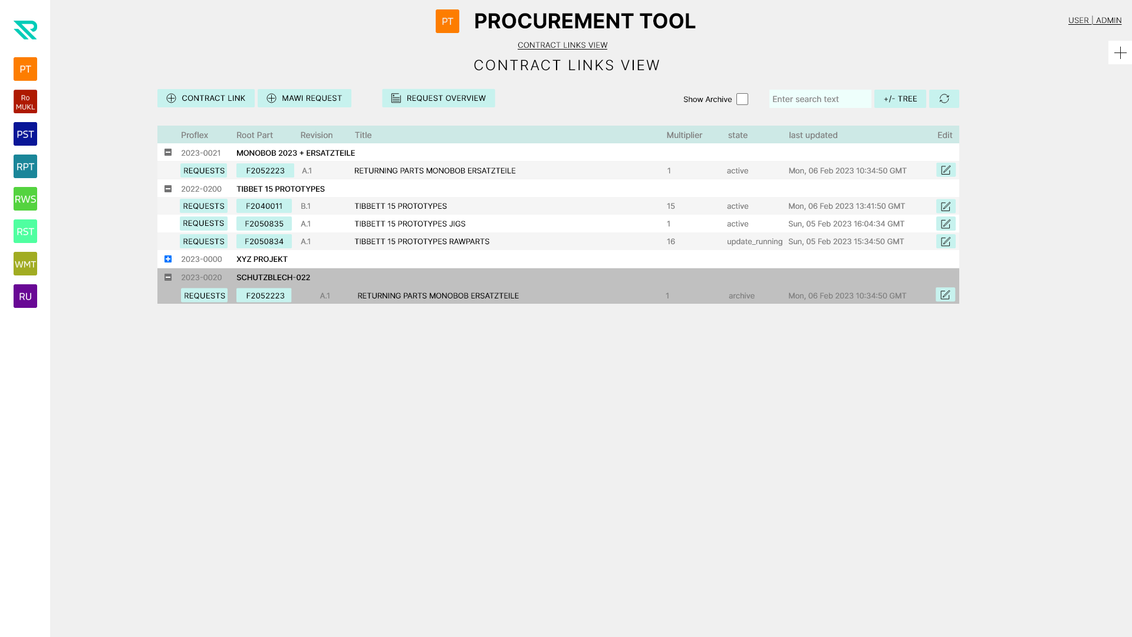The width and height of the screenshot is (1132, 637).
Task: Select the RU sidebar icon
Action: [25, 296]
